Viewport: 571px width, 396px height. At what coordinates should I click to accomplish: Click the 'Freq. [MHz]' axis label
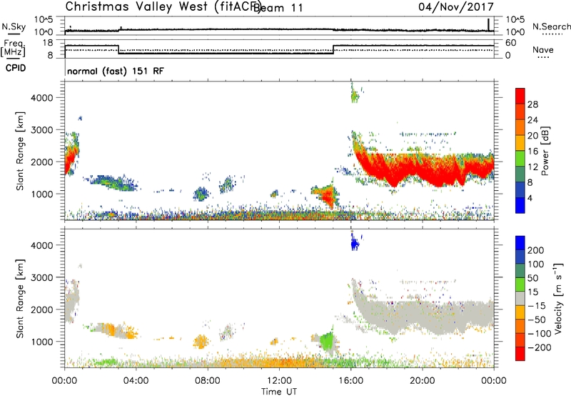pos(13,49)
